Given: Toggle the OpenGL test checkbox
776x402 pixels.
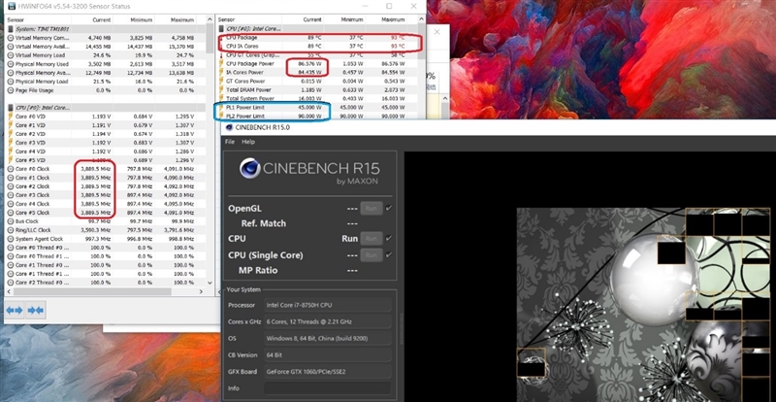Looking at the screenshot, I should click(x=388, y=207).
